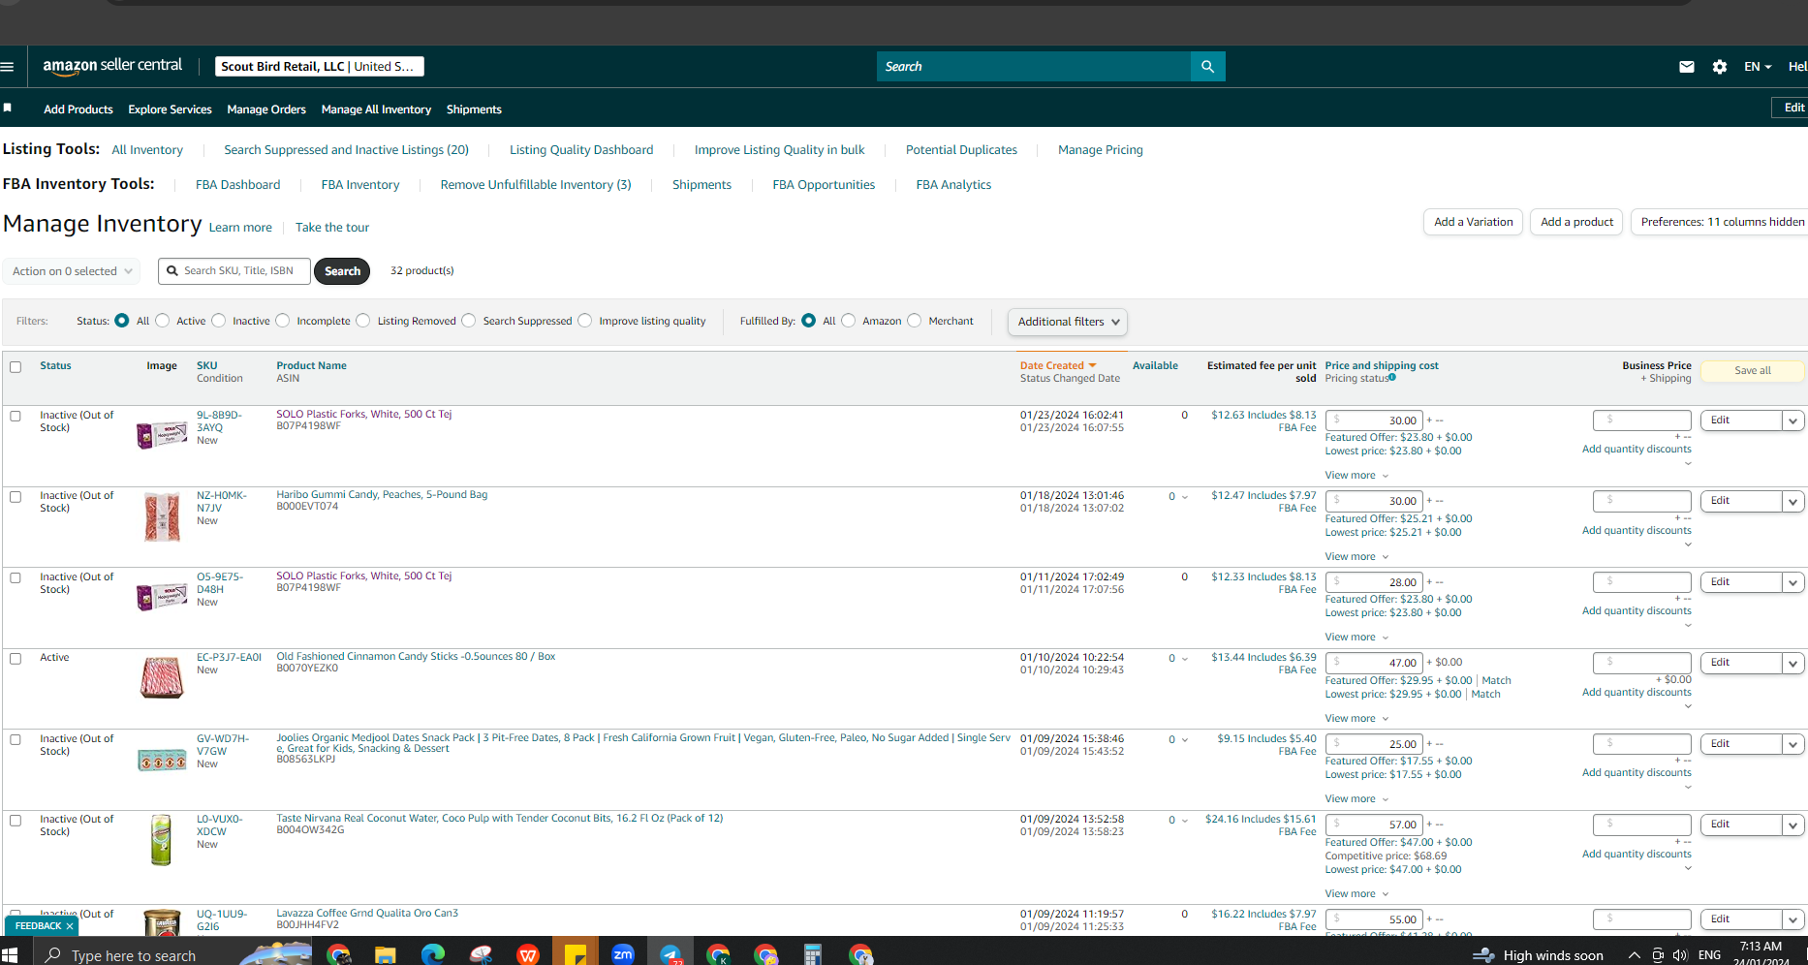This screenshot has width=1808, height=965.
Task: Click the volume speaker tray icon
Action: click(x=1680, y=955)
